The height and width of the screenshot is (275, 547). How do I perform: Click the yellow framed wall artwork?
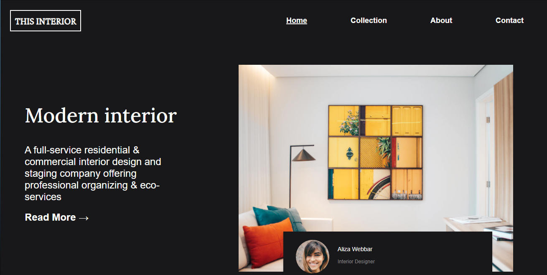[375, 153]
